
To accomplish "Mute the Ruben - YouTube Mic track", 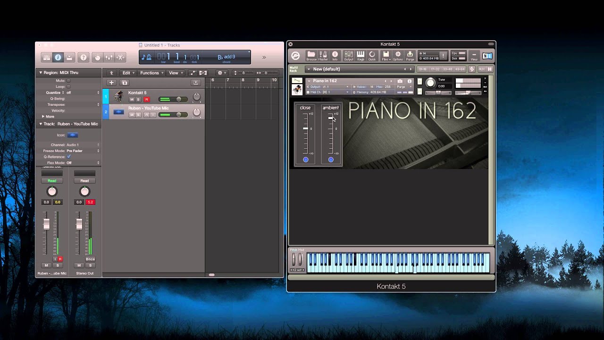I will coord(132,115).
